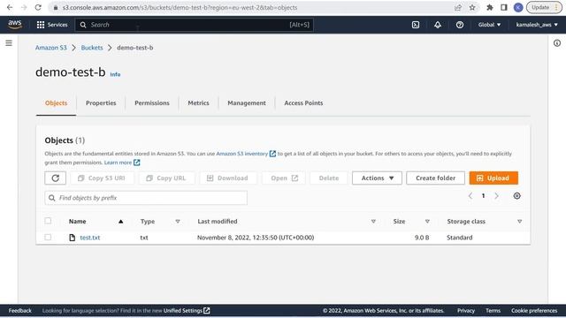Bookmark this page with the star icon
Screen dimensions: 566x318
click(x=472, y=7)
